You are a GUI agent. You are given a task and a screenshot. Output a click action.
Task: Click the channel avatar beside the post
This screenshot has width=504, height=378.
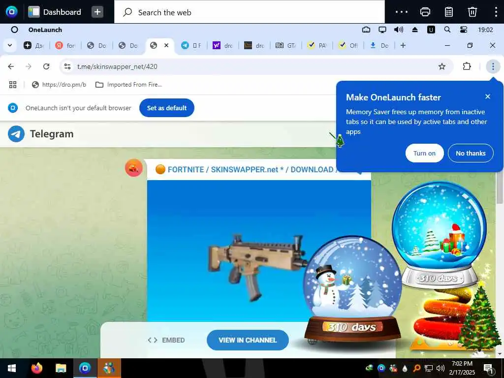click(134, 167)
